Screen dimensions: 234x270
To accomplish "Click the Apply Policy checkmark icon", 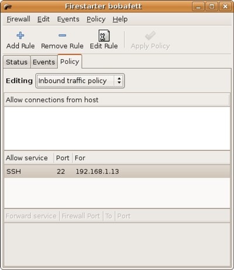I will click(x=150, y=36).
